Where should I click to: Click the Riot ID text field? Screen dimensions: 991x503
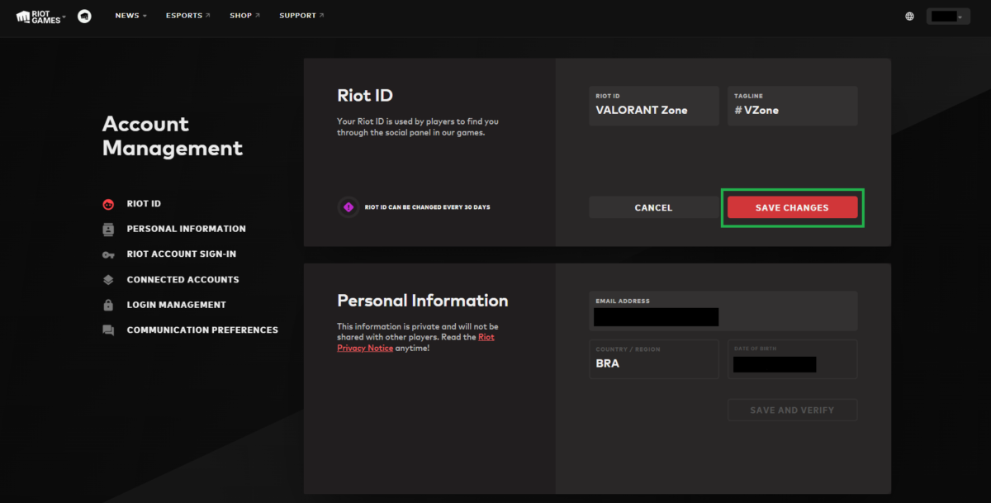pos(653,110)
